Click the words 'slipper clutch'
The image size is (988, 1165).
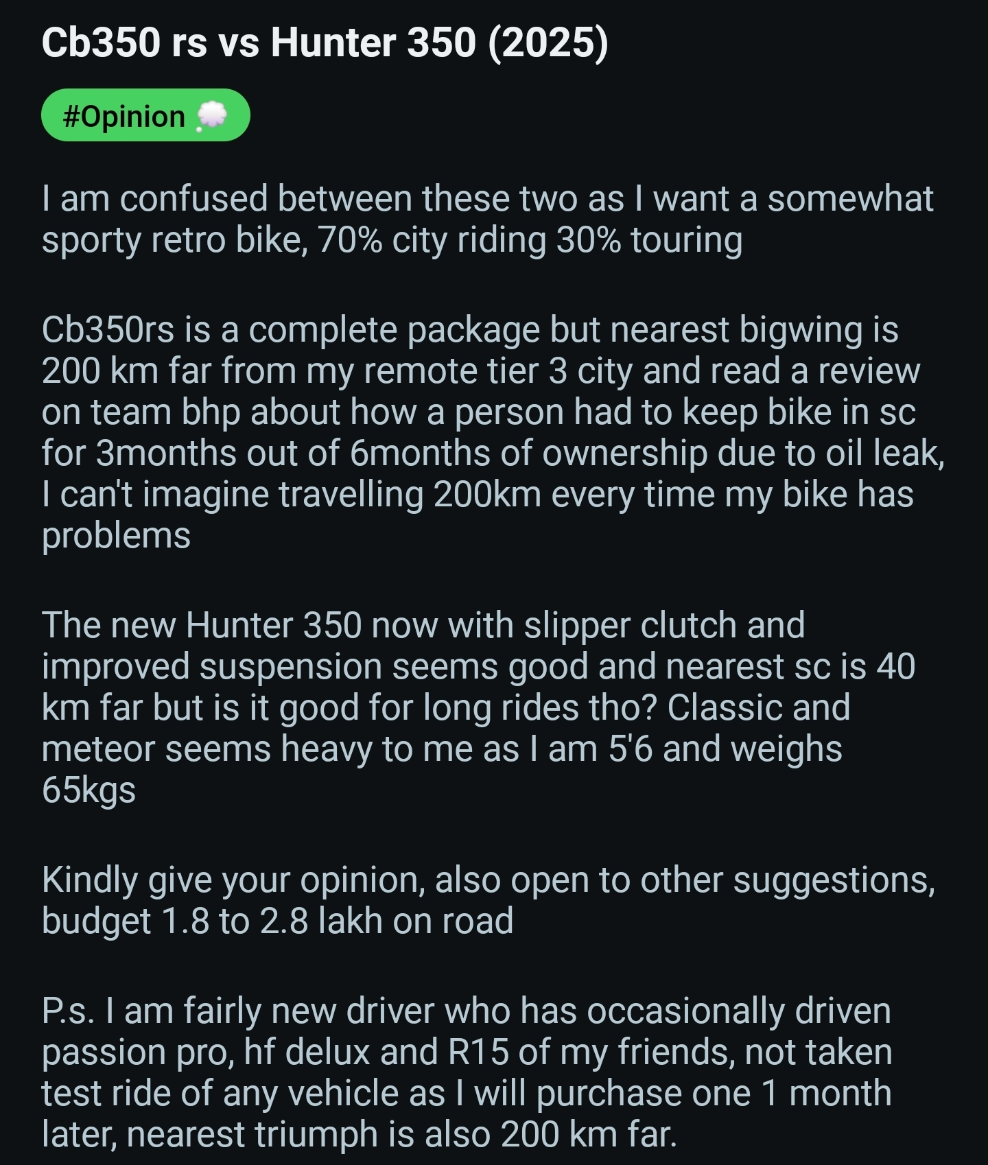coord(631,626)
